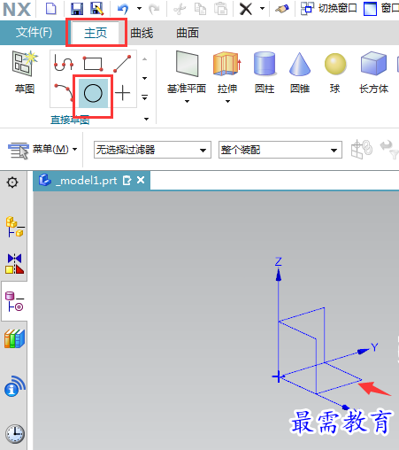Screen dimensions: 399x450
Task: Click the Delete X icon
Action: pyautogui.click(x=245, y=9)
